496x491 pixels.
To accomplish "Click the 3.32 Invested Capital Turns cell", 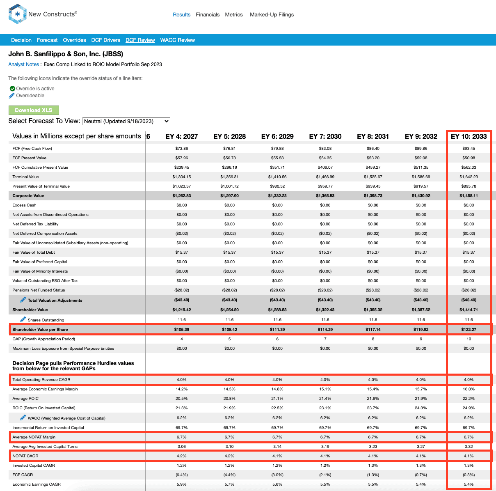I will (x=469, y=446).
